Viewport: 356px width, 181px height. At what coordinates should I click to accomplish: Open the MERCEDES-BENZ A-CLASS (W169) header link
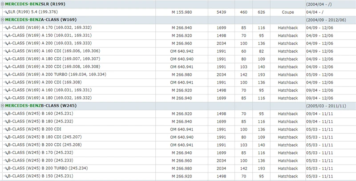pos(40,20)
